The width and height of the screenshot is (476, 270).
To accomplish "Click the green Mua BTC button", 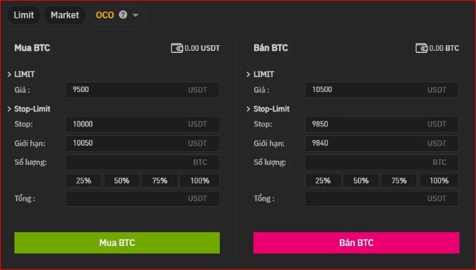I will click(117, 243).
